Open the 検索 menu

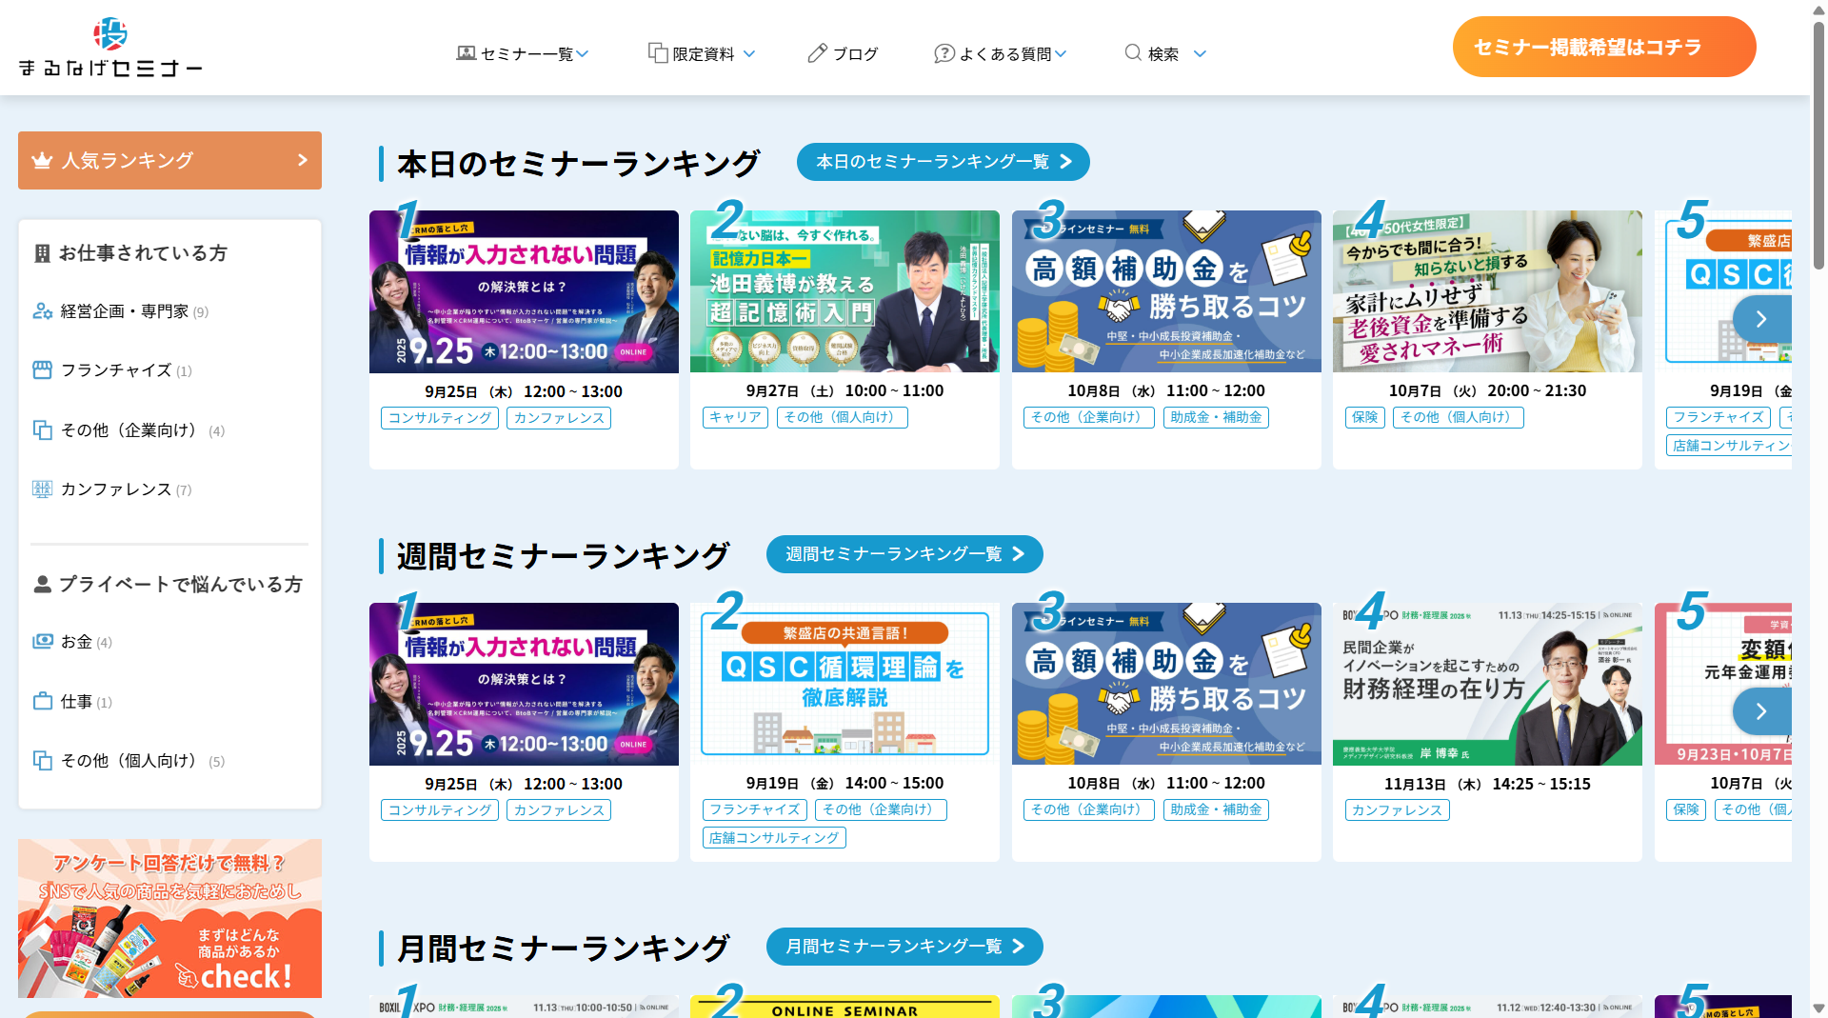pyautogui.click(x=1165, y=54)
